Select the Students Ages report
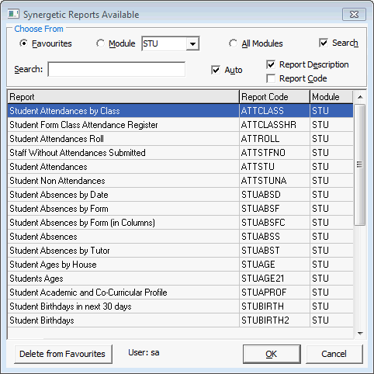 [180, 279]
